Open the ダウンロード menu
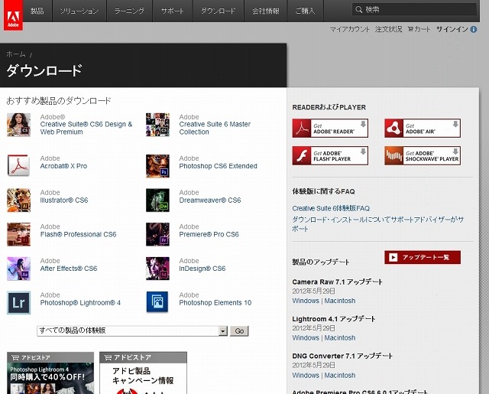Screen dimensions: 489x394 point(218,11)
